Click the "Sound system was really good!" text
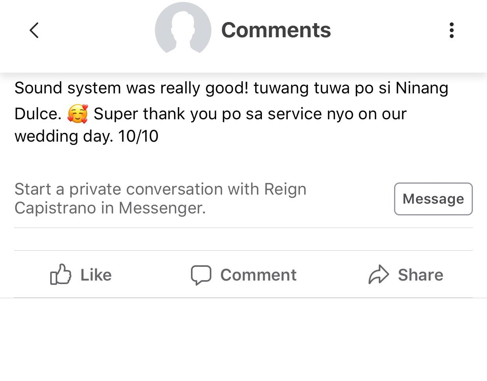The width and height of the screenshot is (487, 381). pos(131,88)
